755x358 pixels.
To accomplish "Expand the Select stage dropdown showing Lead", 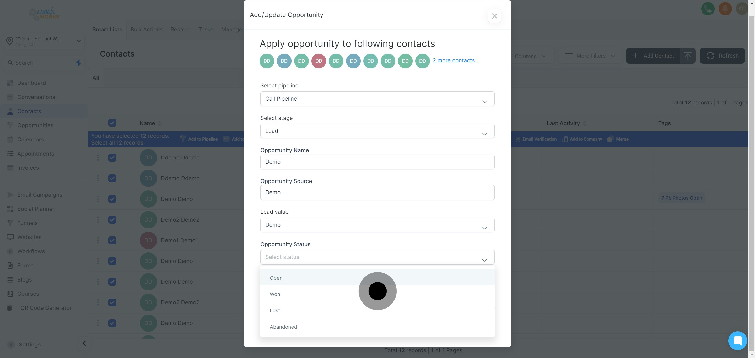I will [x=377, y=131].
